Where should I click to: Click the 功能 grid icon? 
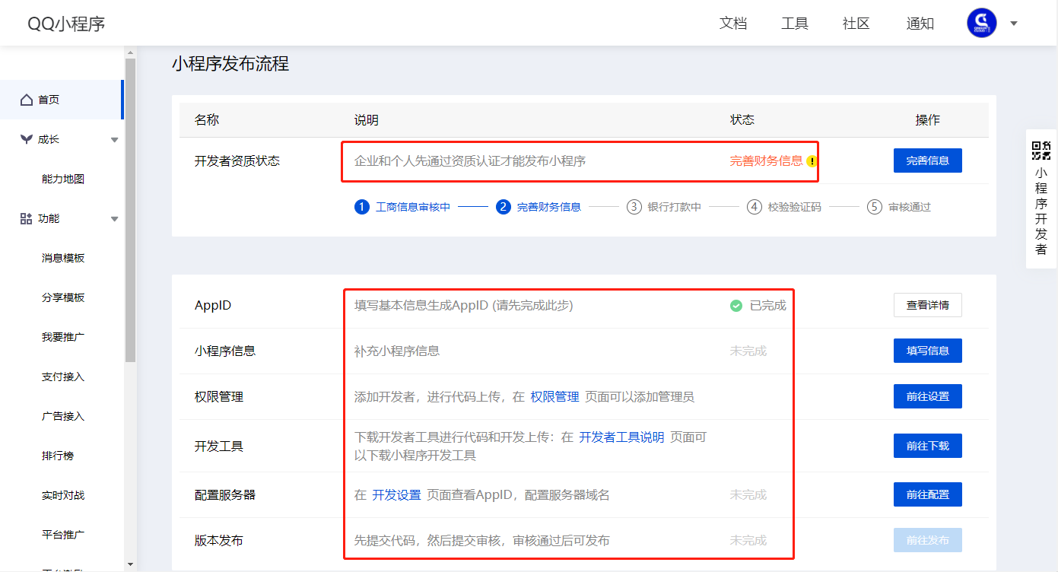pyautogui.click(x=27, y=218)
